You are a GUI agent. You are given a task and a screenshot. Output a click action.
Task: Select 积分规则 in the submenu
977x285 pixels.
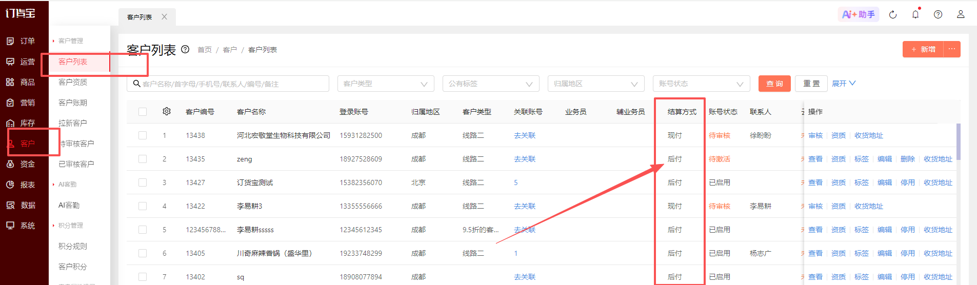73,246
